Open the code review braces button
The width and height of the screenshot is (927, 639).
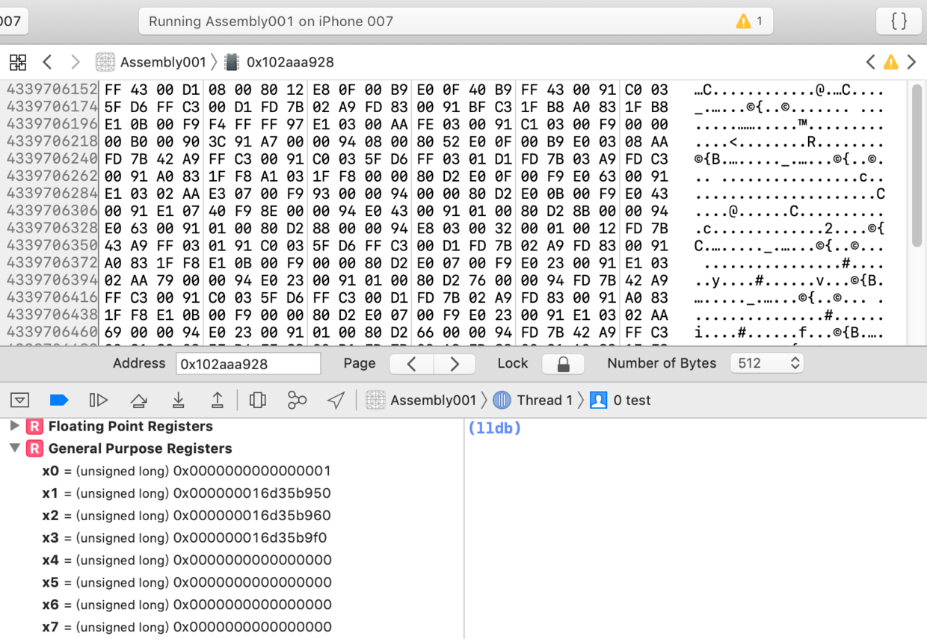[x=899, y=21]
